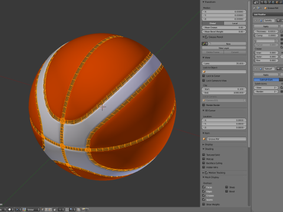Collapse the Transform panel

click(203, 2)
